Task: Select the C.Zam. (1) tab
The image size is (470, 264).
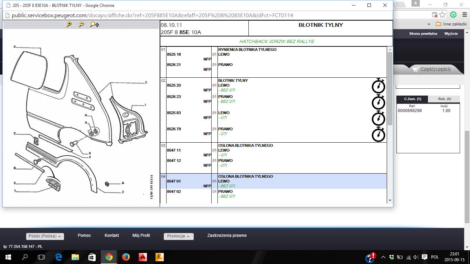Action: click(412, 99)
